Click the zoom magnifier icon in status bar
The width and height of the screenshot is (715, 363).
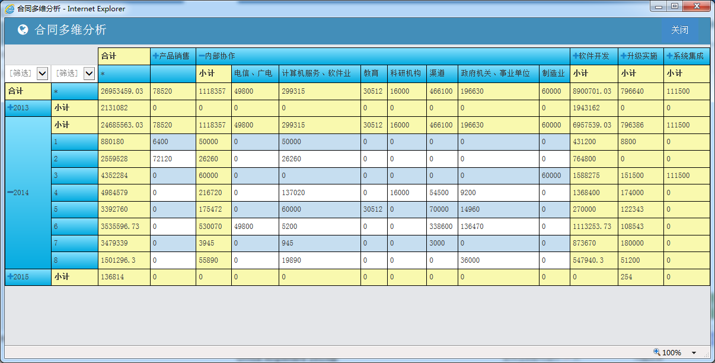click(656, 352)
